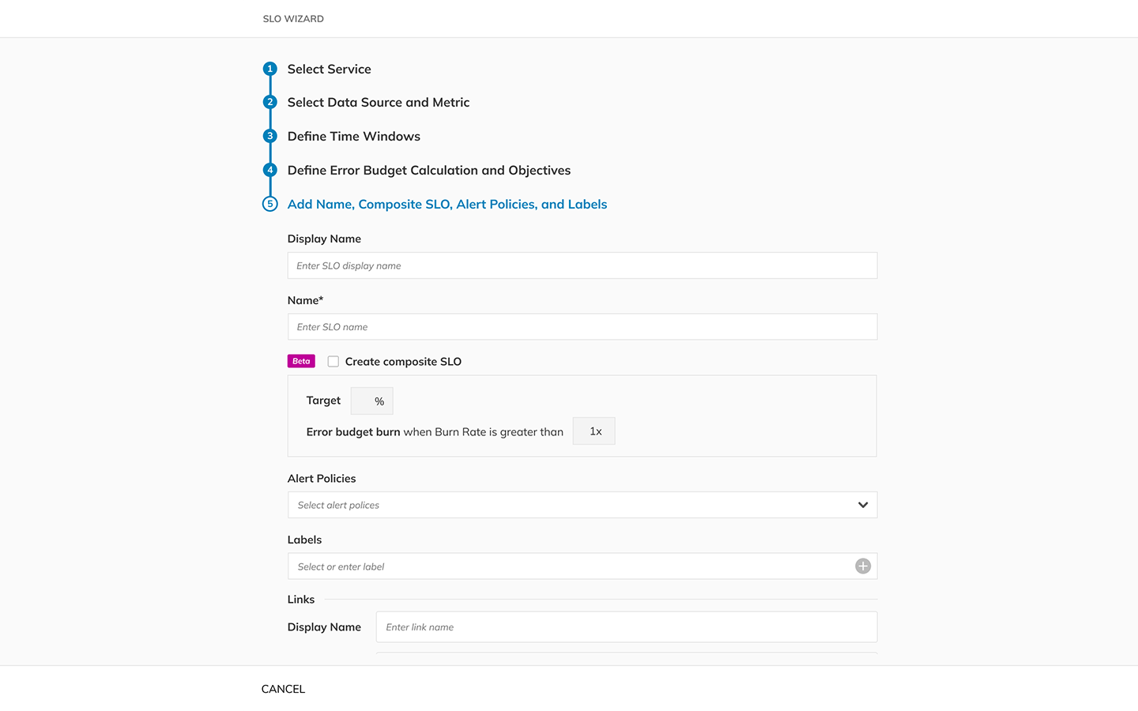Click the step 5 circle icon

pyautogui.click(x=270, y=204)
